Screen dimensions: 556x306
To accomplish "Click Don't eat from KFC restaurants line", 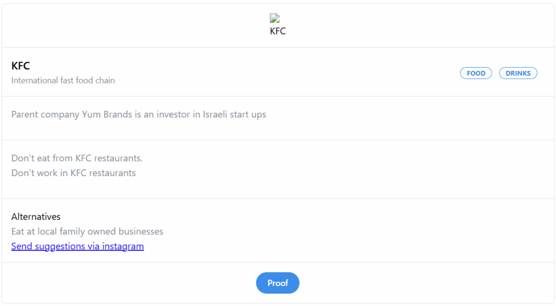I will click(77, 158).
